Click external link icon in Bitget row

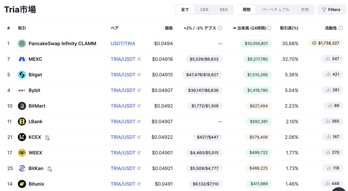(139, 75)
